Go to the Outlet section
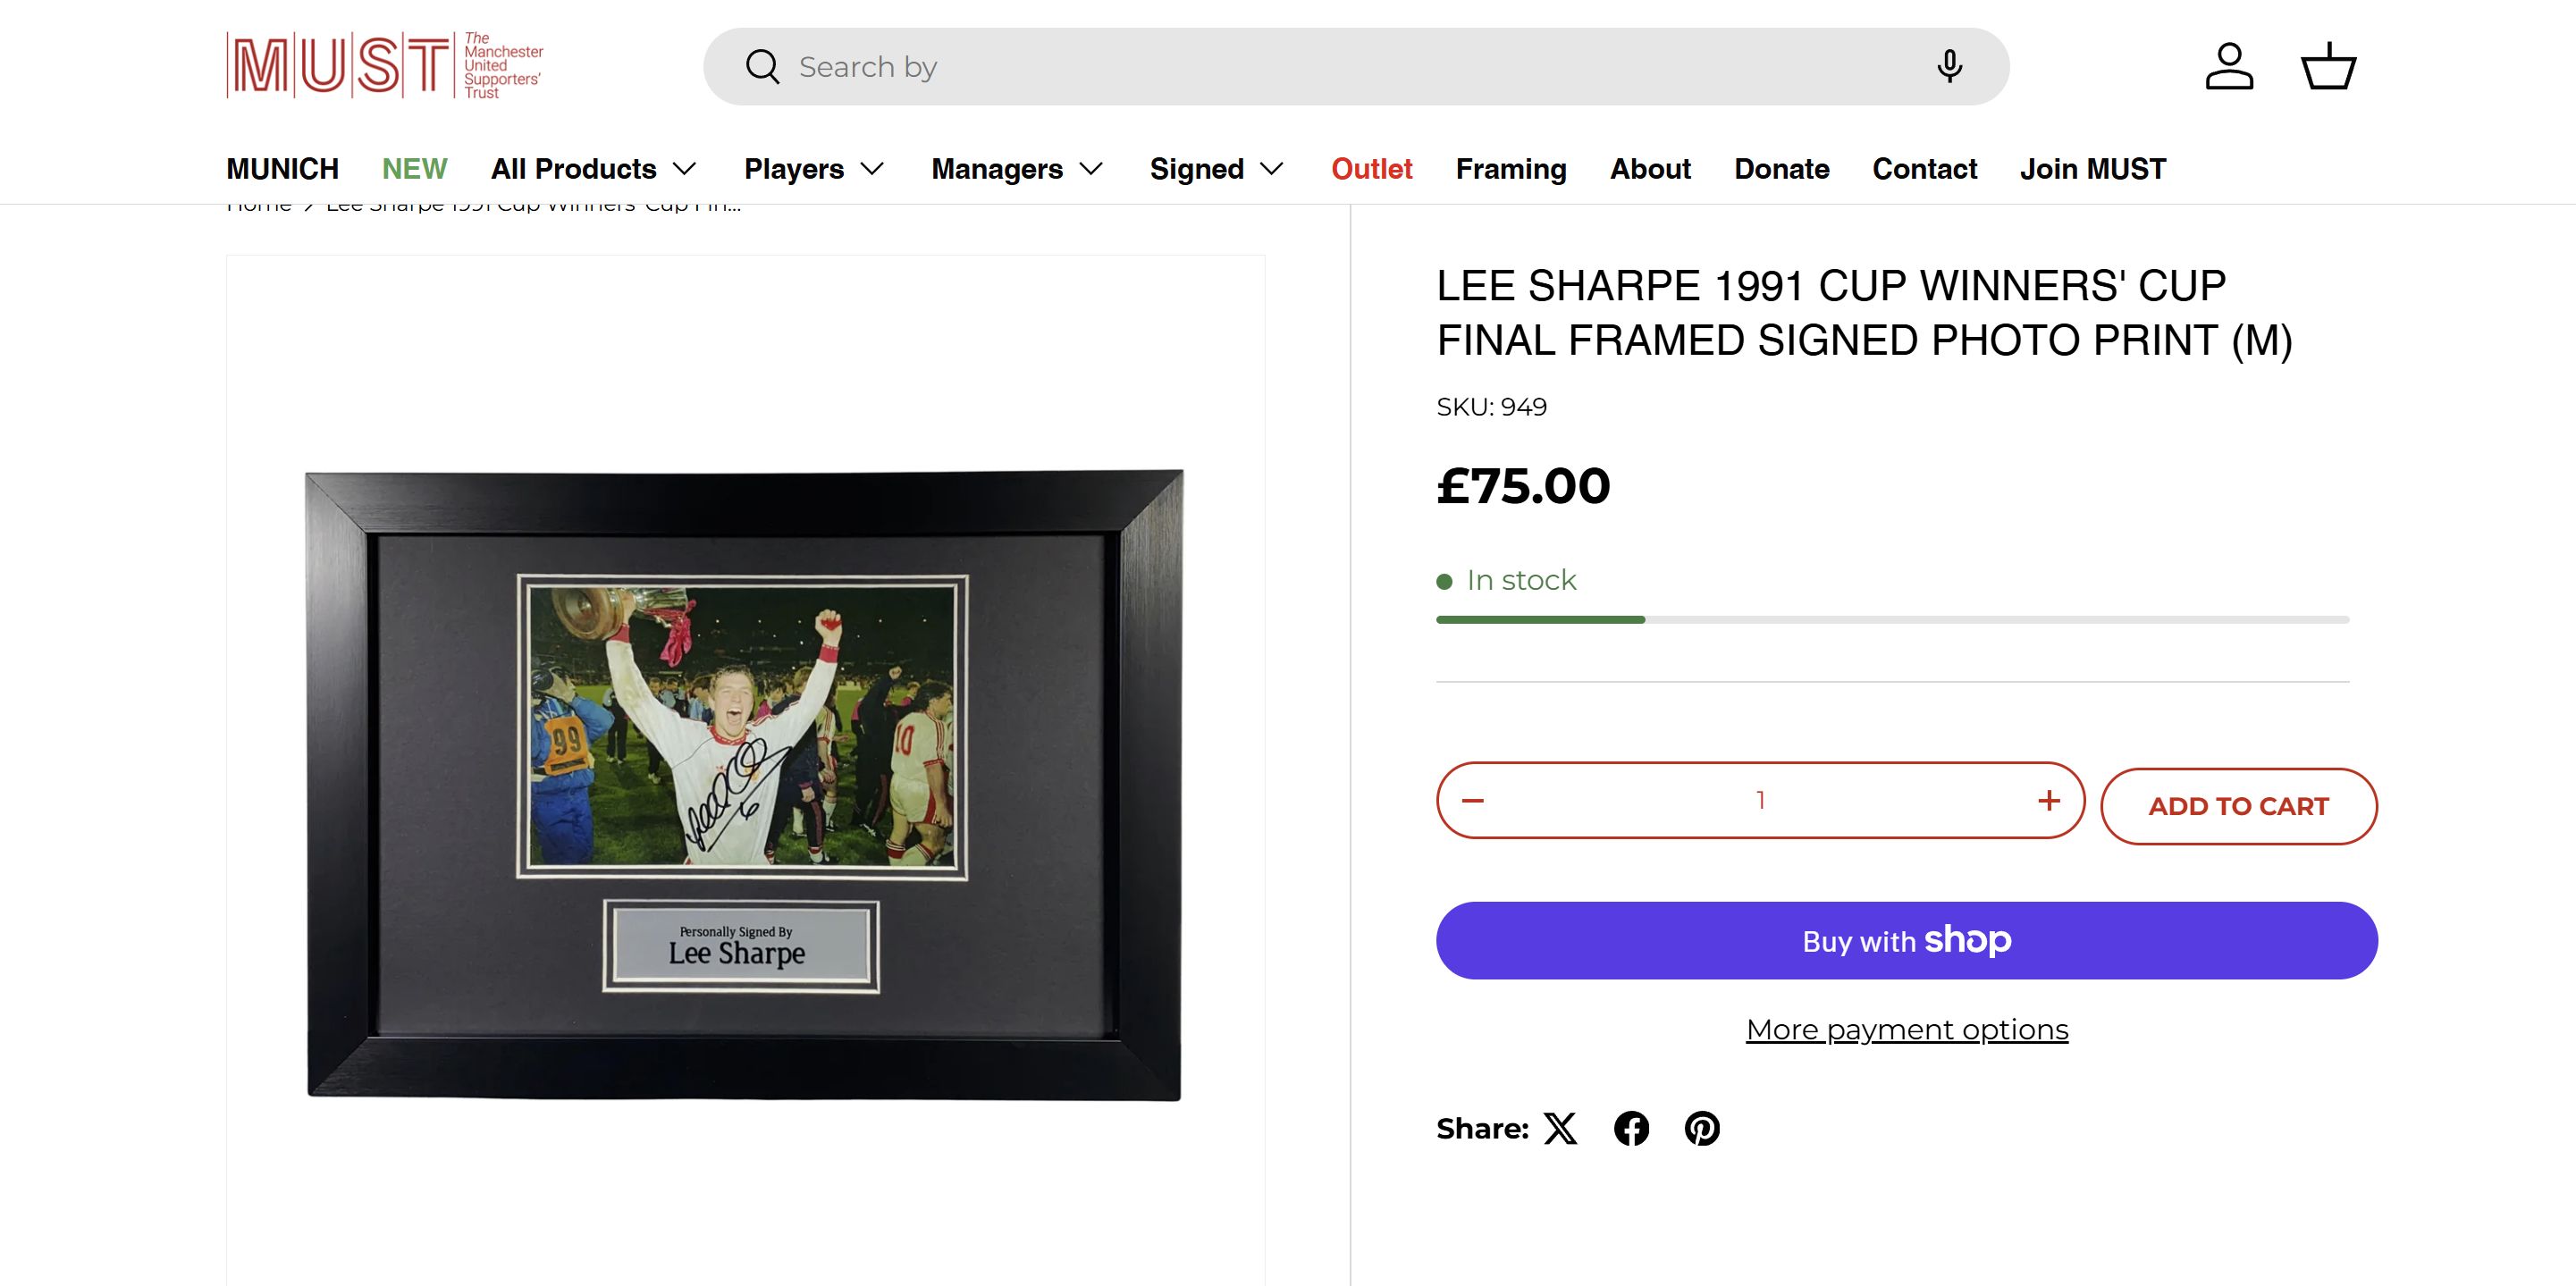Image resolution: width=2576 pixels, height=1286 pixels. (x=1371, y=169)
